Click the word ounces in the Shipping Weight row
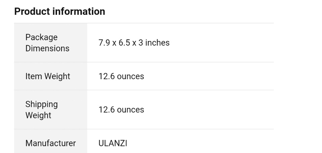 (x=130, y=110)
